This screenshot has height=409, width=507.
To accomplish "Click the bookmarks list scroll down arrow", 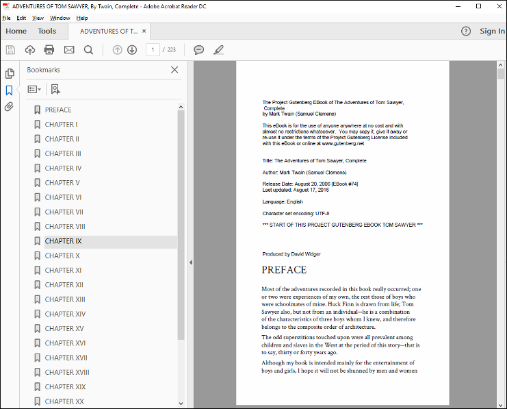I will click(x=181, y=403).
